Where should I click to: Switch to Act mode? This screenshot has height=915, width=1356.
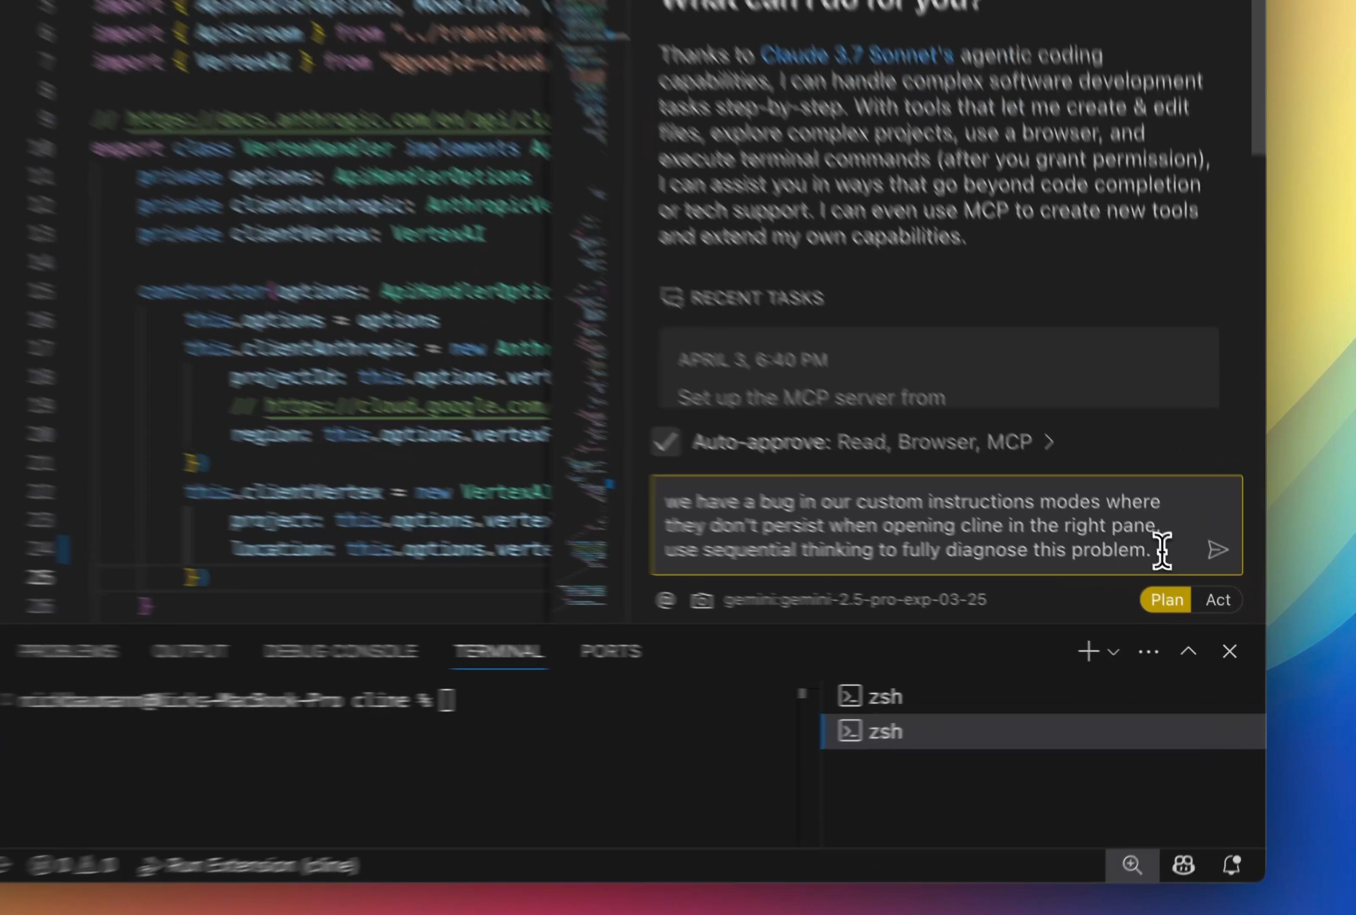coord(1218,600)
